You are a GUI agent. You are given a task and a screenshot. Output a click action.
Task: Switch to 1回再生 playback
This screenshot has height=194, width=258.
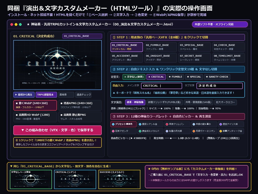tap(234, 138)
